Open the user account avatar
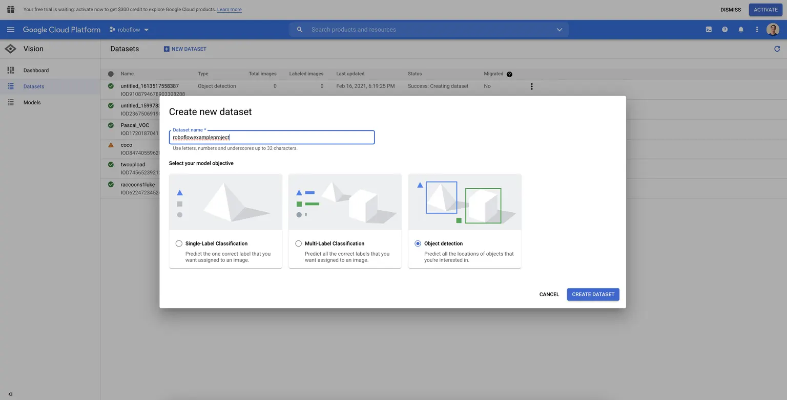Image resolution: width=787 pixels, height=400 pixels. (x=773, y=30)
